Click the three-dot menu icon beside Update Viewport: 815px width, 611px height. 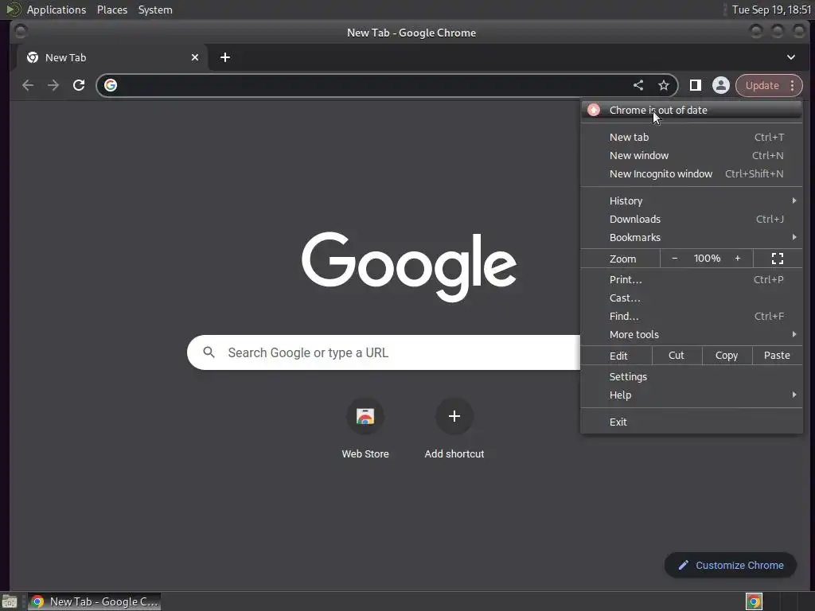coord(792,85)
